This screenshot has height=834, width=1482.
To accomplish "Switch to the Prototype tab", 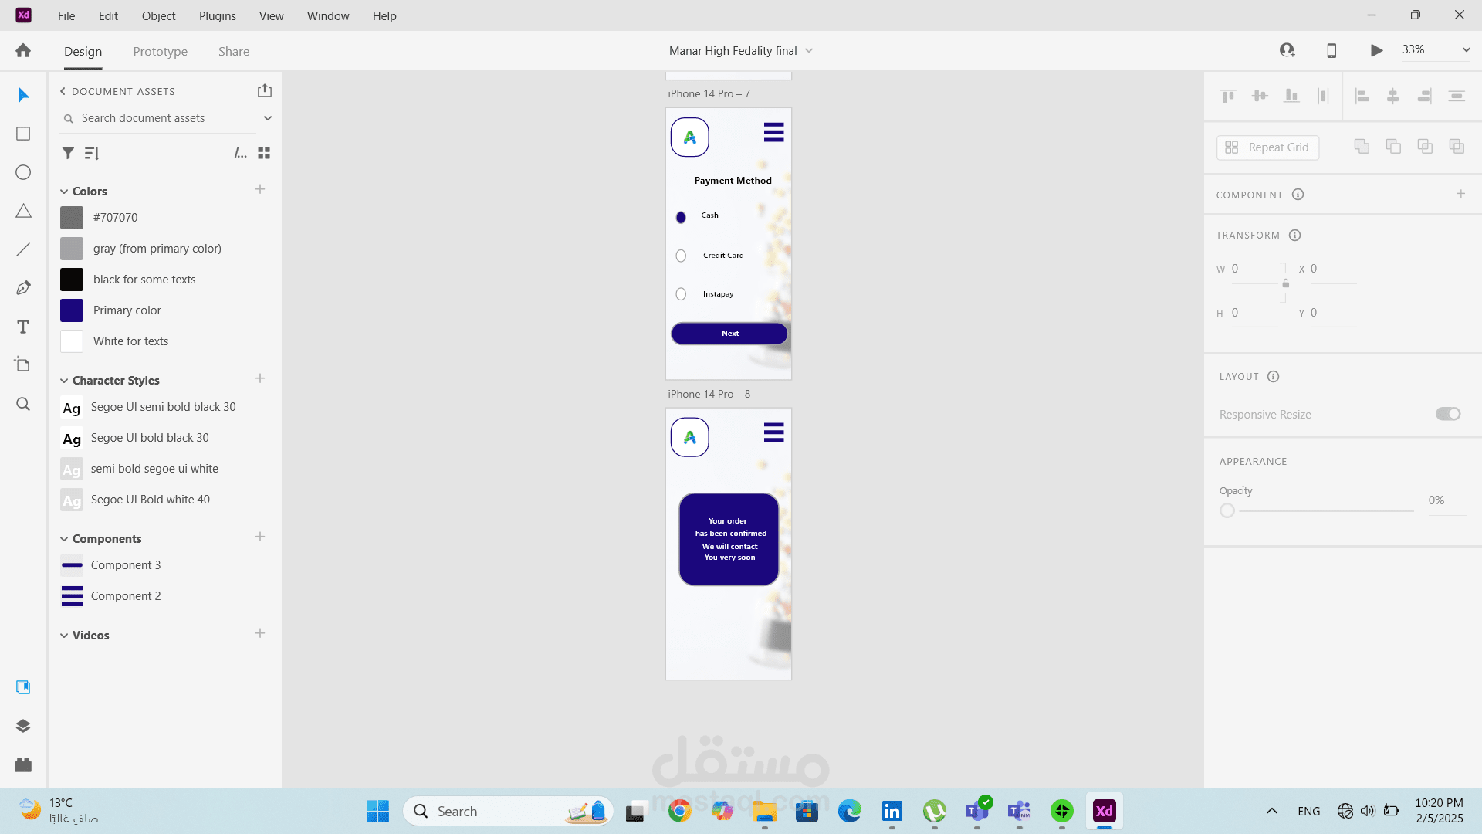I will (160, 51).
